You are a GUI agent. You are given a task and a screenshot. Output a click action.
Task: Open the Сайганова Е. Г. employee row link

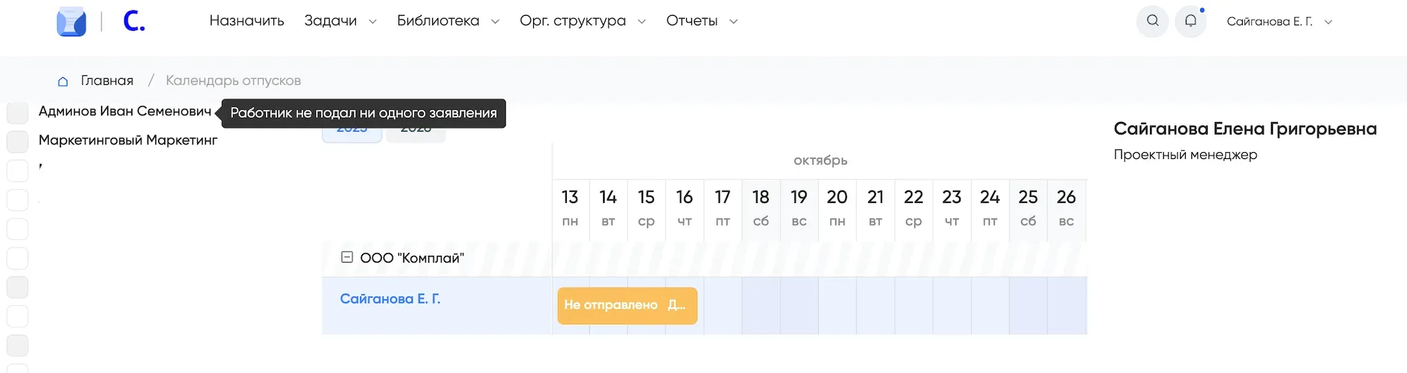[x=390, y=299]
